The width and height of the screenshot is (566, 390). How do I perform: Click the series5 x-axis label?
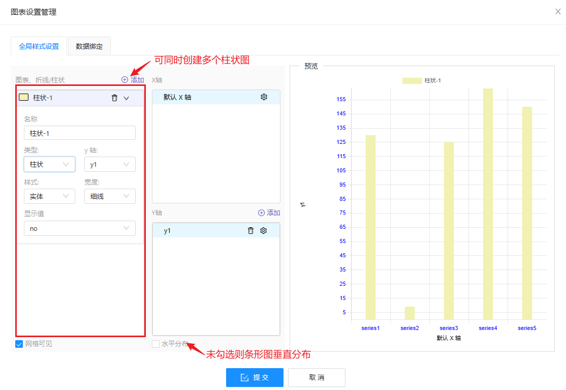(527, 328)
